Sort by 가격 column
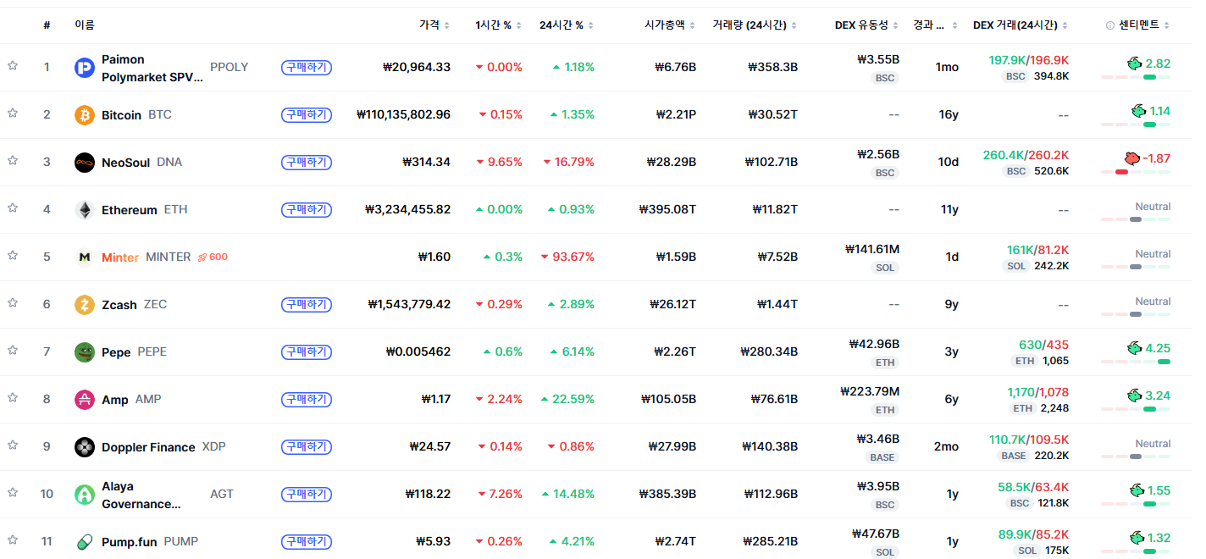Viewport: 1206px width, 559px height. click(434, 25)
